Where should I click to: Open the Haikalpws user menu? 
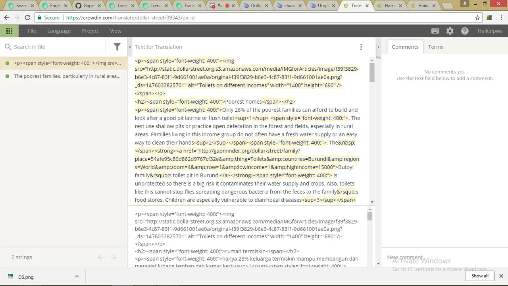[490, 31]
